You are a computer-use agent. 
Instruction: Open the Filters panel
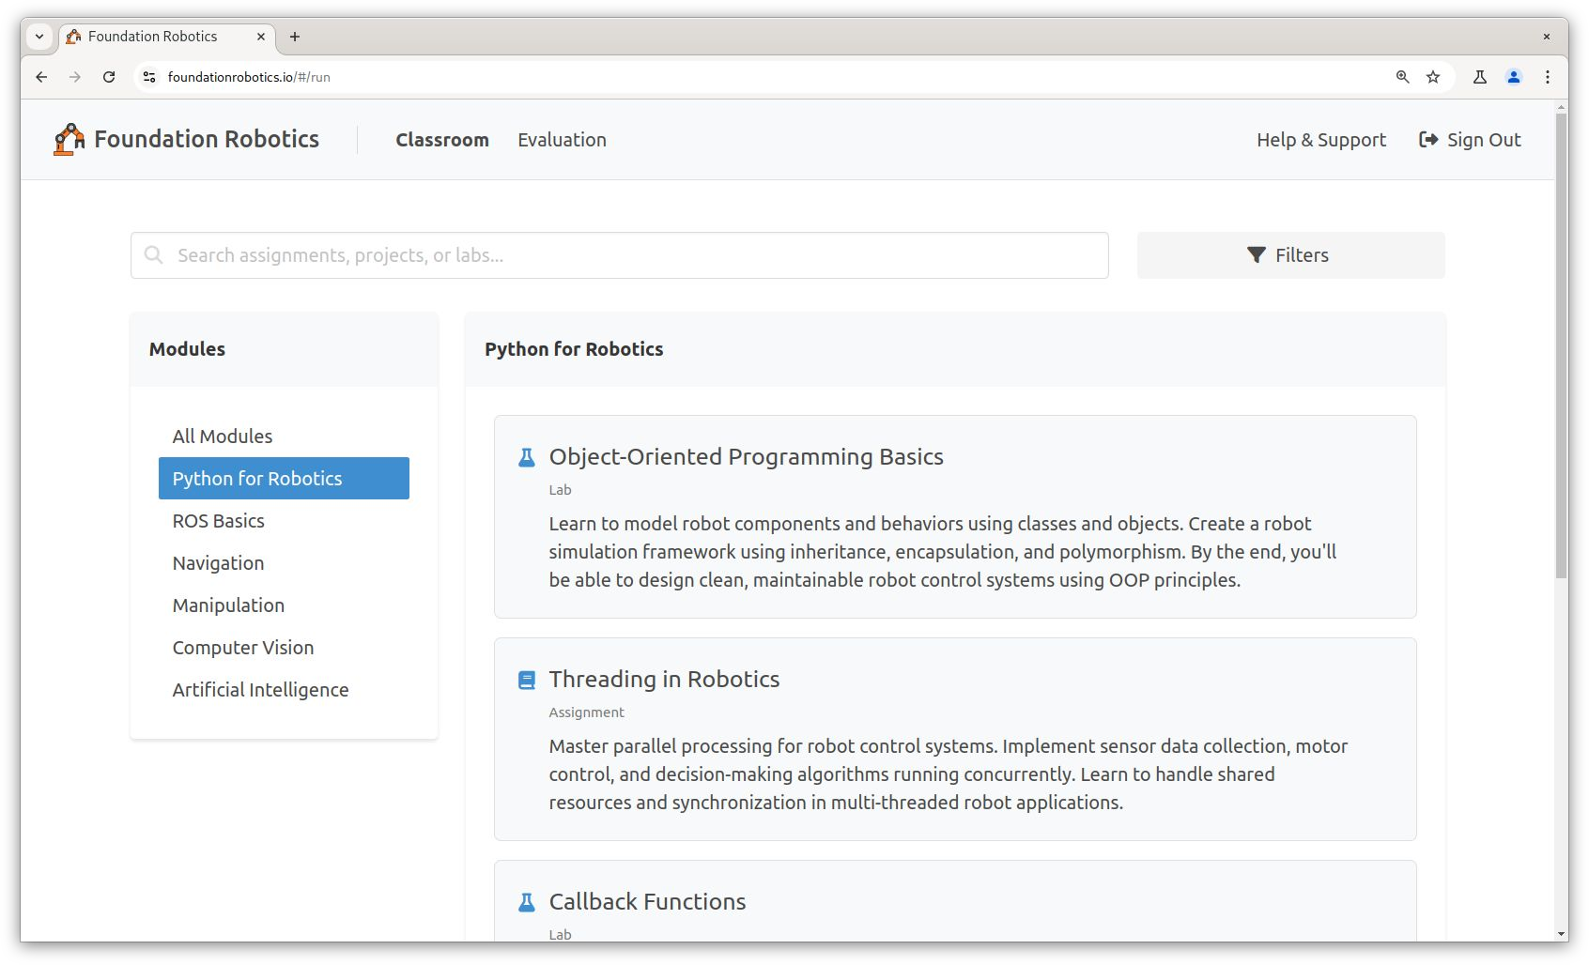tap(1290, 255)
